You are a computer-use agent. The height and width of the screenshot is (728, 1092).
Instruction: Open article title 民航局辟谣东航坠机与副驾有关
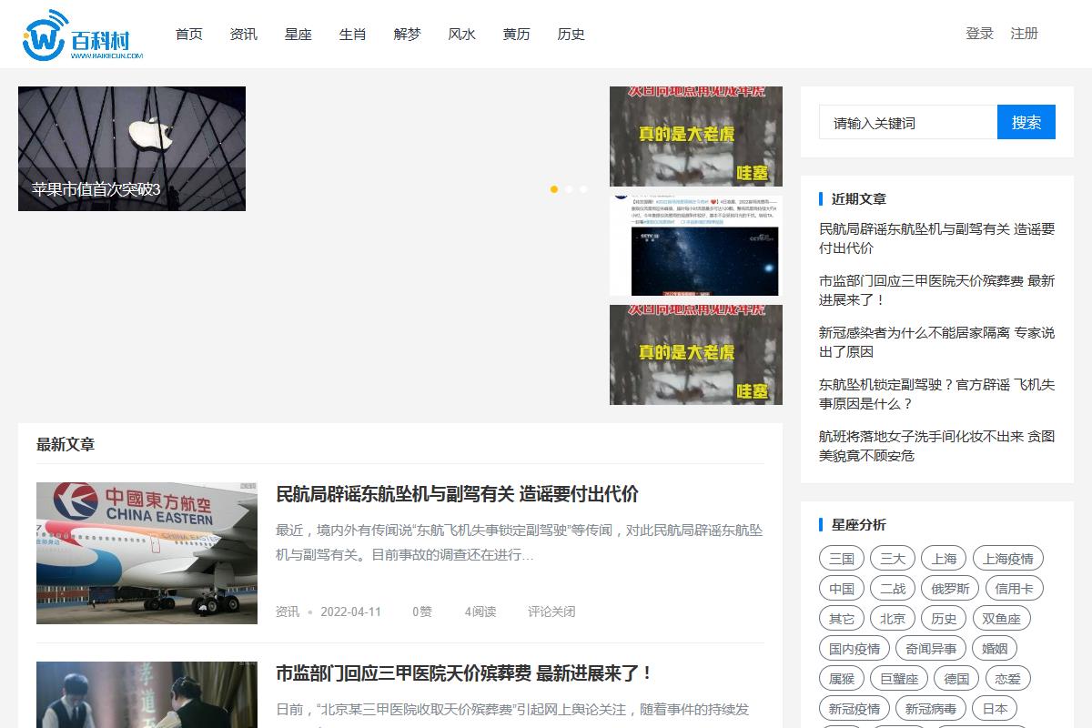pos(457,494)
